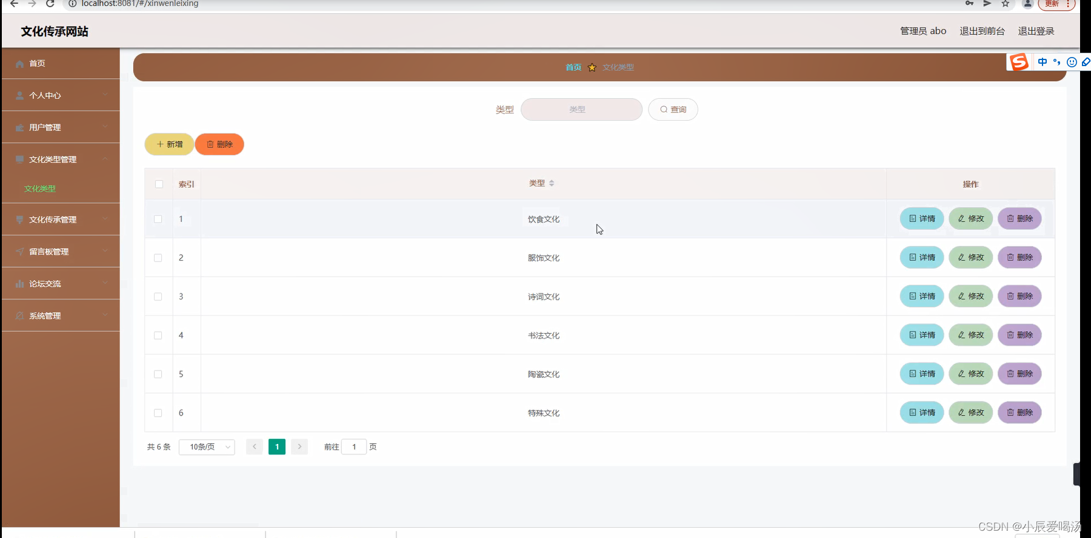1091x538 pixels.
Task: Click the browser profile avatar icon
Action: (1027, 4)
